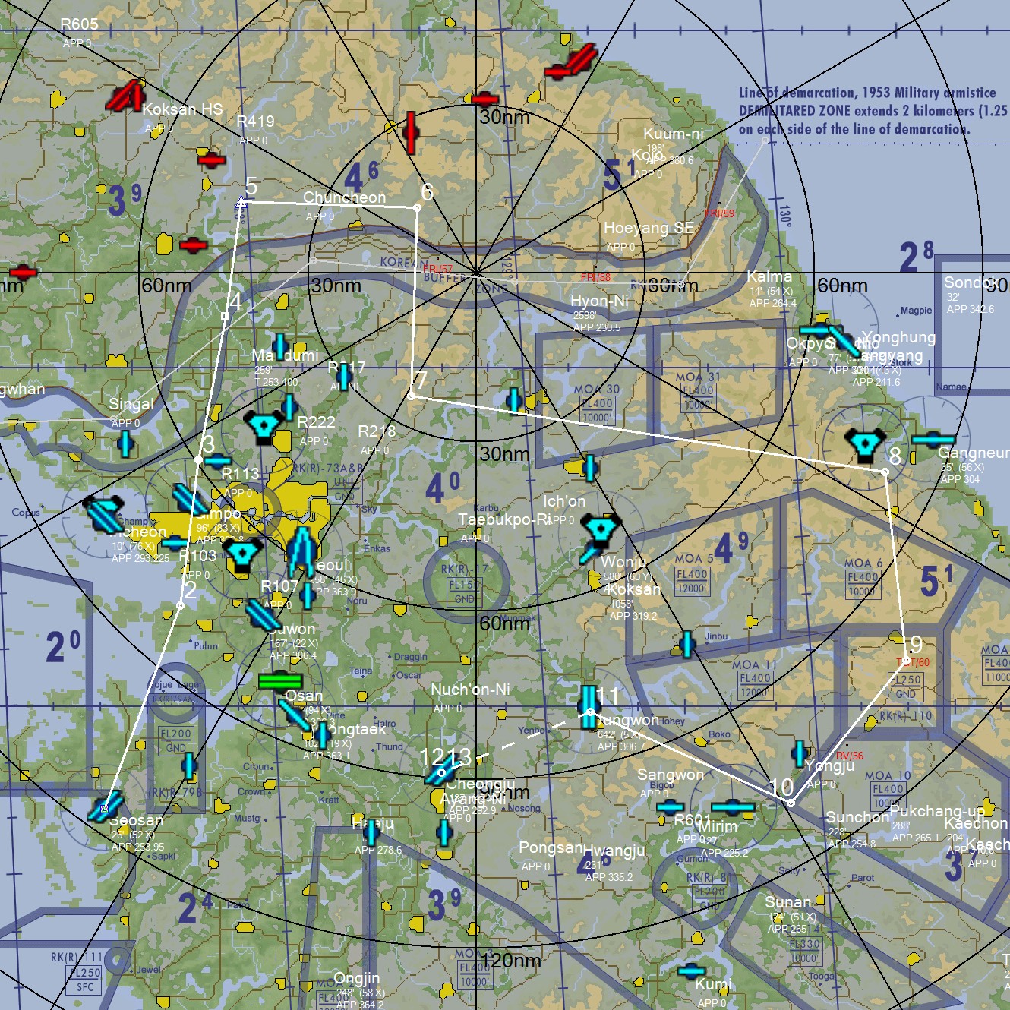Select square waypoint 4 on the route

225,316
